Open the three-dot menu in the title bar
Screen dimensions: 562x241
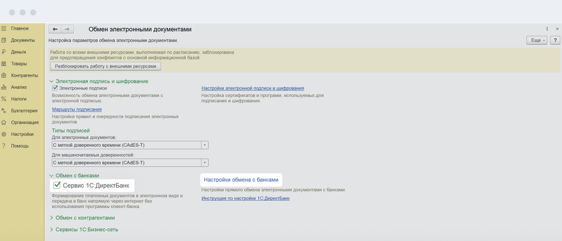(547, 29)
